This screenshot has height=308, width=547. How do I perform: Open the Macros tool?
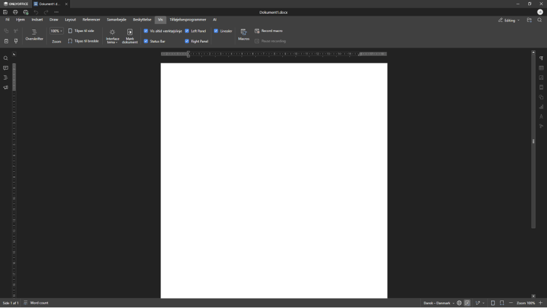coord(243,35)
